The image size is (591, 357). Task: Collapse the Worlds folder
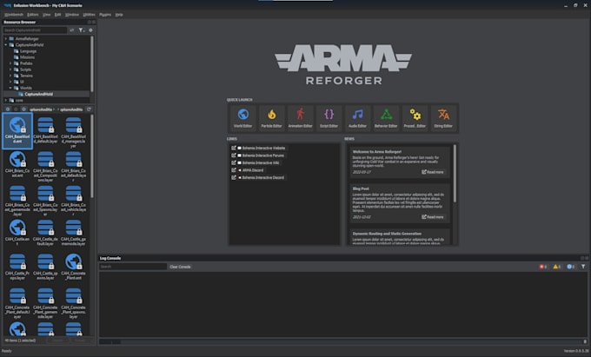click(x=10, y=88)
